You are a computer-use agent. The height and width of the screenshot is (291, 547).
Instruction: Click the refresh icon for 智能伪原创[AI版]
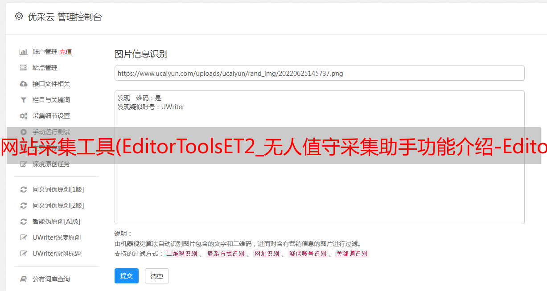(24, 221)
